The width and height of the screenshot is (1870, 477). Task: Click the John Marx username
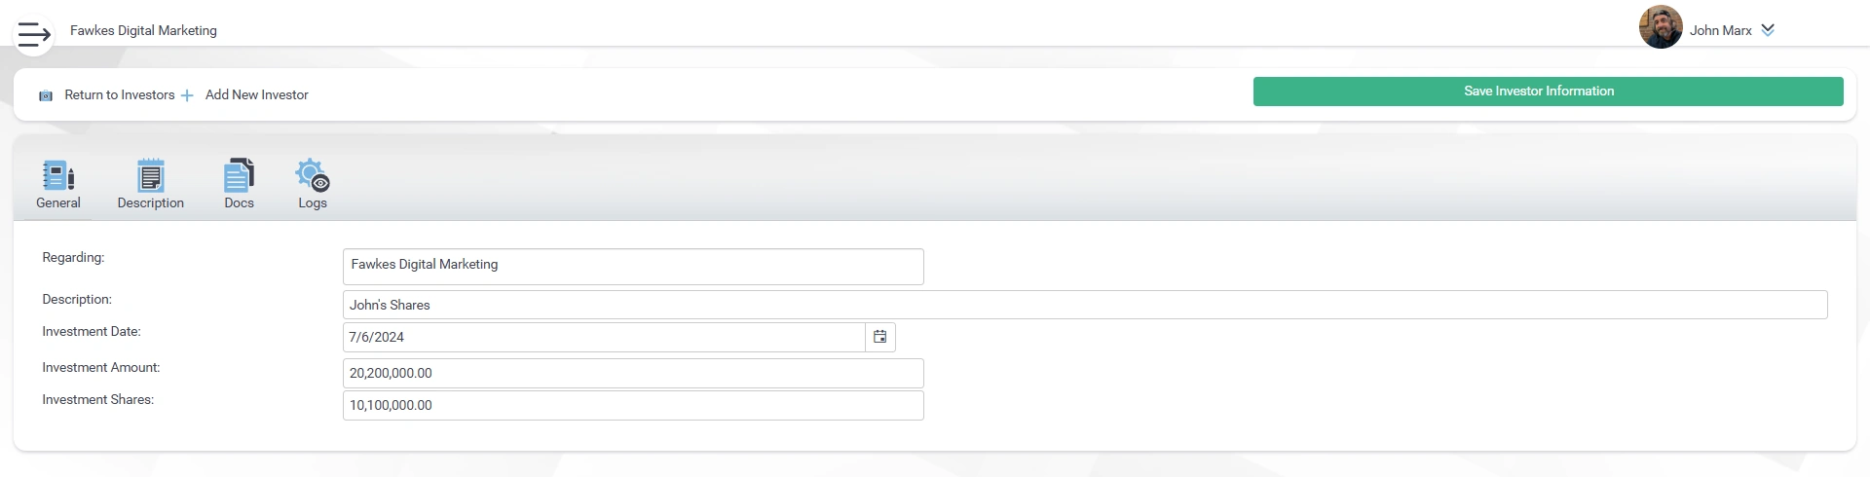(x=1720, y=30)
